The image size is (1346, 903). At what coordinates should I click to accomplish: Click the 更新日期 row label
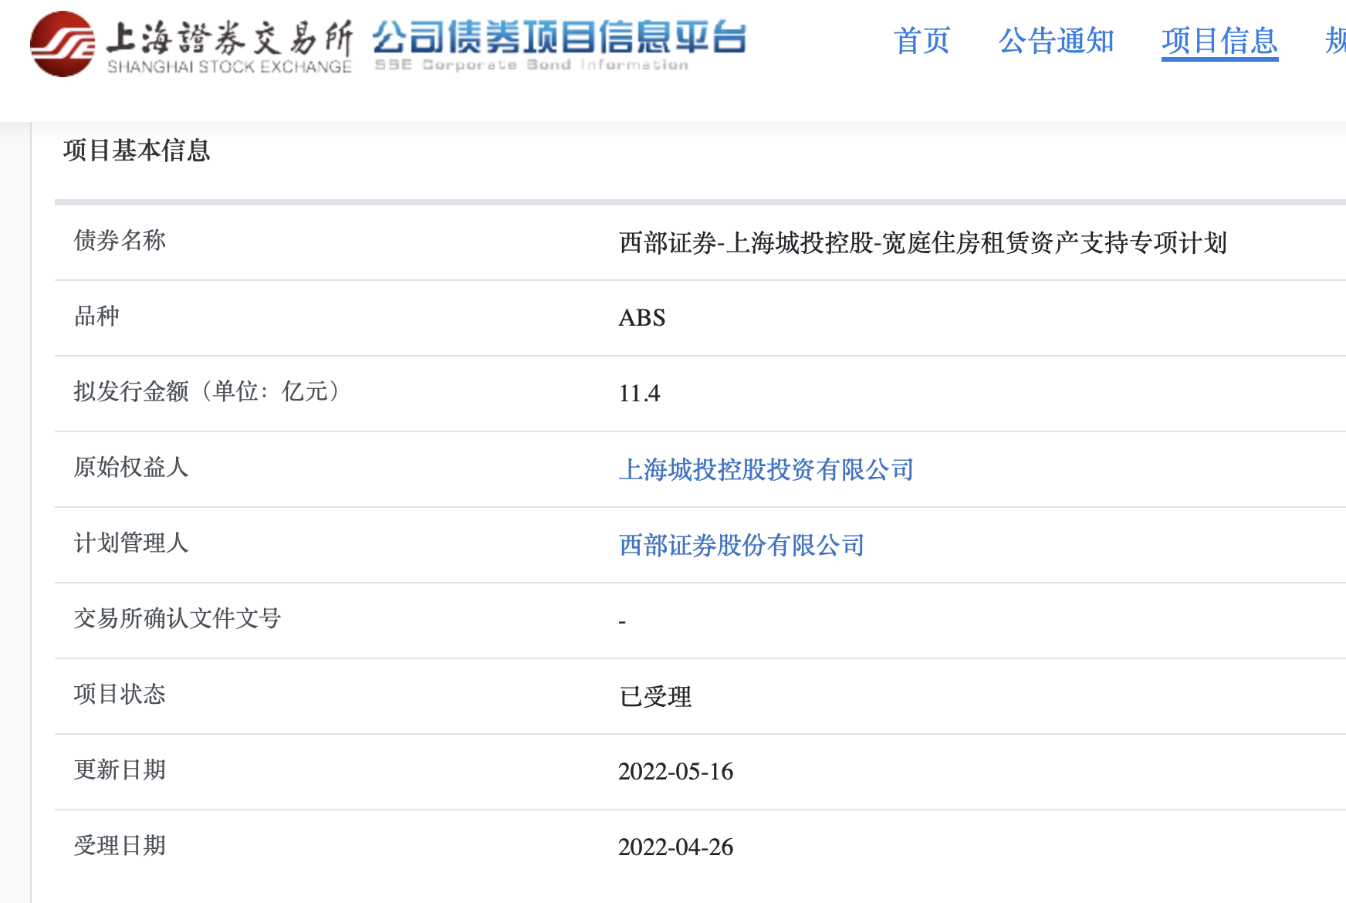click(x=120, y=769)
